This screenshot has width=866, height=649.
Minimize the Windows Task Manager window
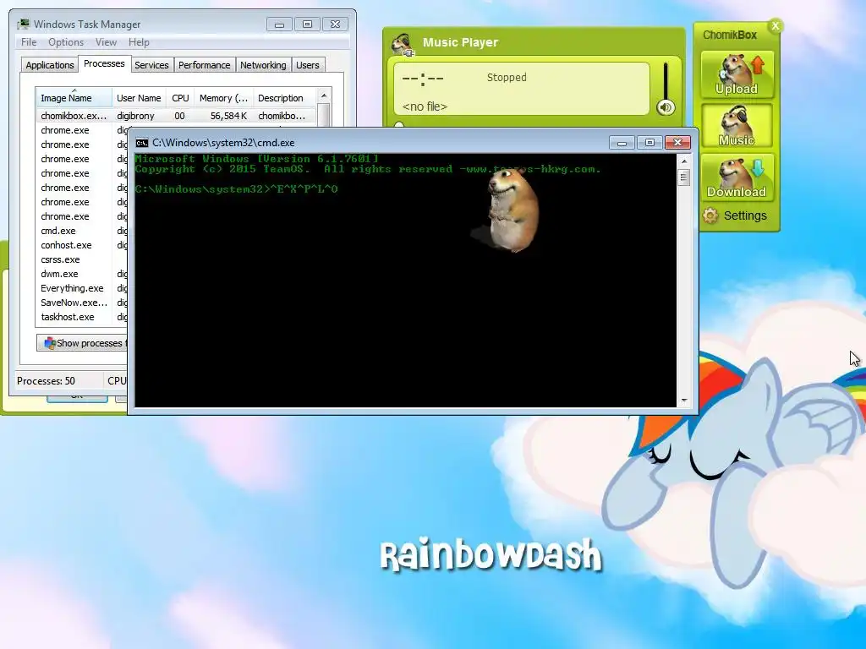(x=279, y=25)
